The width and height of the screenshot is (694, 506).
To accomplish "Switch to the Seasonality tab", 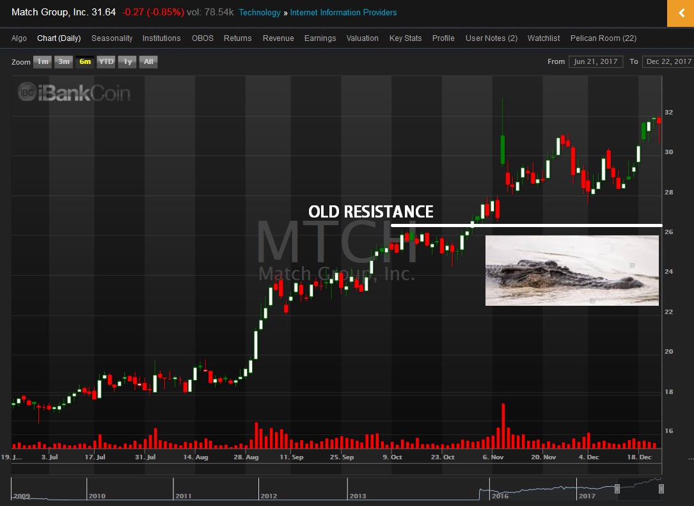I will (x=112, y=38).
